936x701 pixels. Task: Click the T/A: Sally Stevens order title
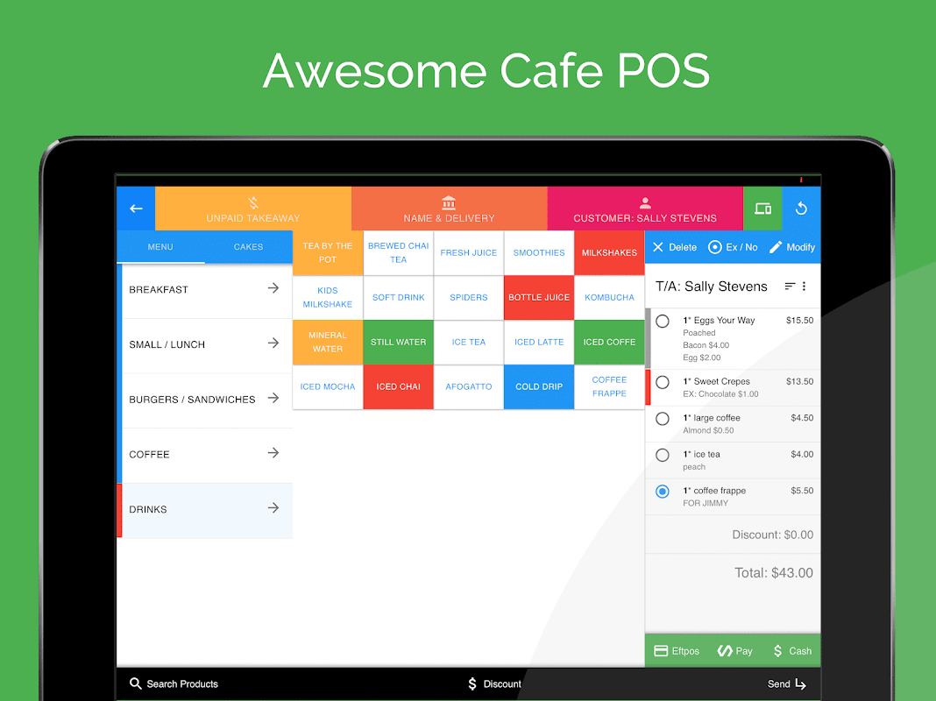click(x=711, y=287)
